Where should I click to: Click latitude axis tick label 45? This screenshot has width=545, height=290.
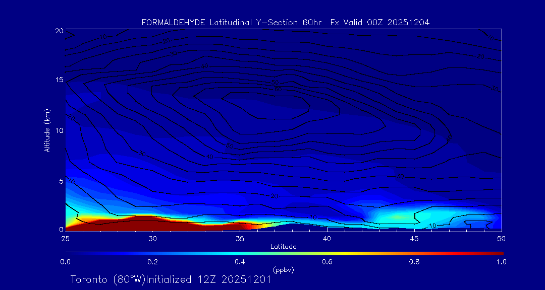pyautogui.click(x=414, y=239)
